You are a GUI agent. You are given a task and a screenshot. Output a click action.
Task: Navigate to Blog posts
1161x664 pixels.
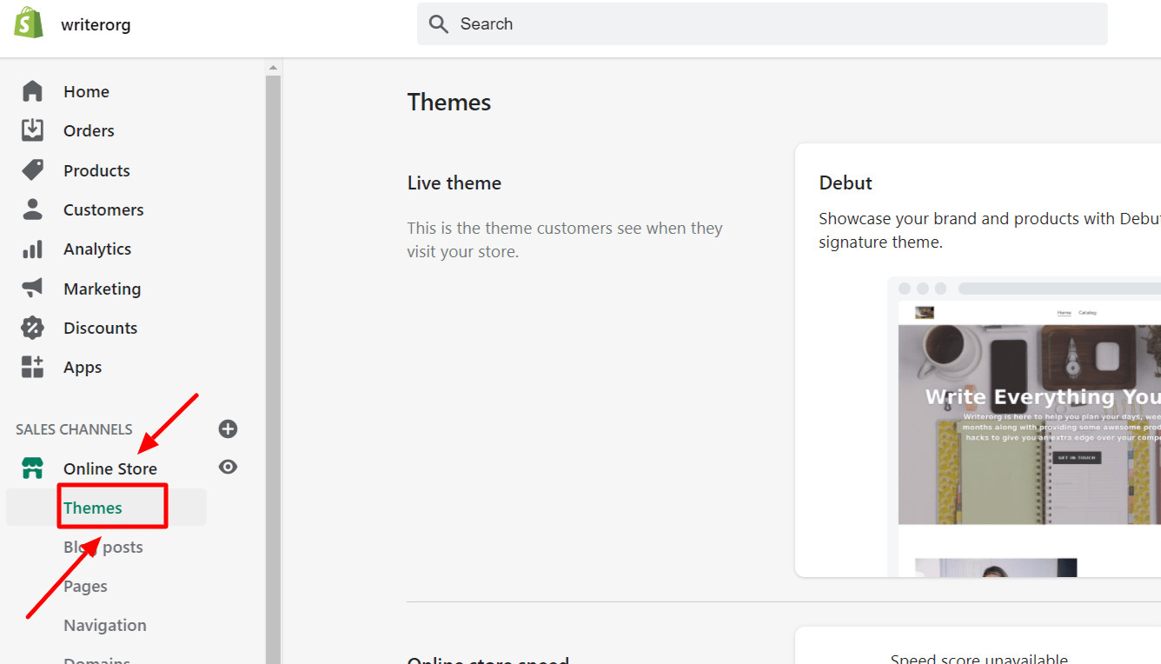[103, 547]
